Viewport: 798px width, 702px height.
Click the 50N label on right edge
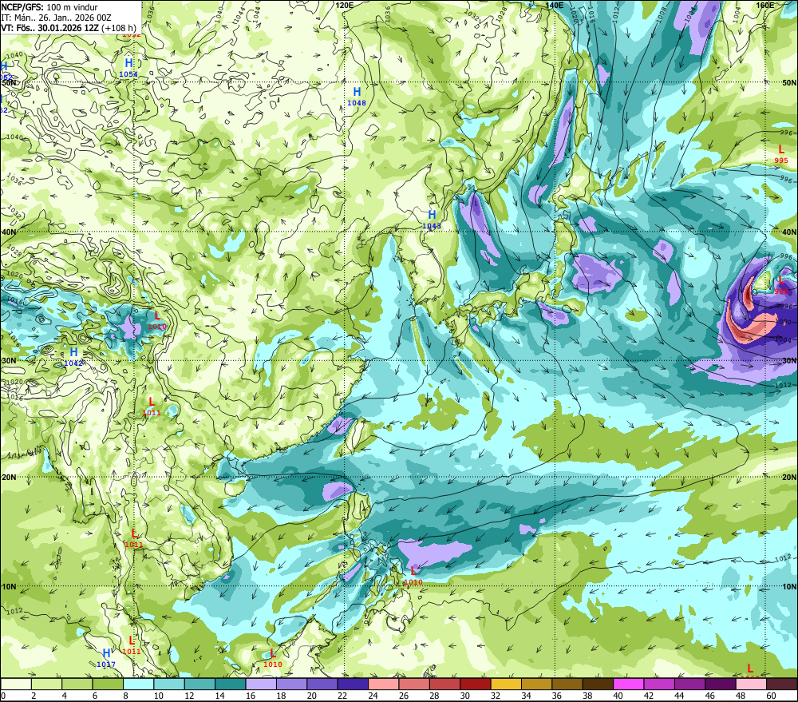tap(789, 83)
